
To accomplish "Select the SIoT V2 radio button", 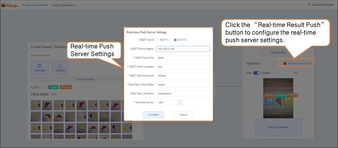I will (x=175, y=40).
